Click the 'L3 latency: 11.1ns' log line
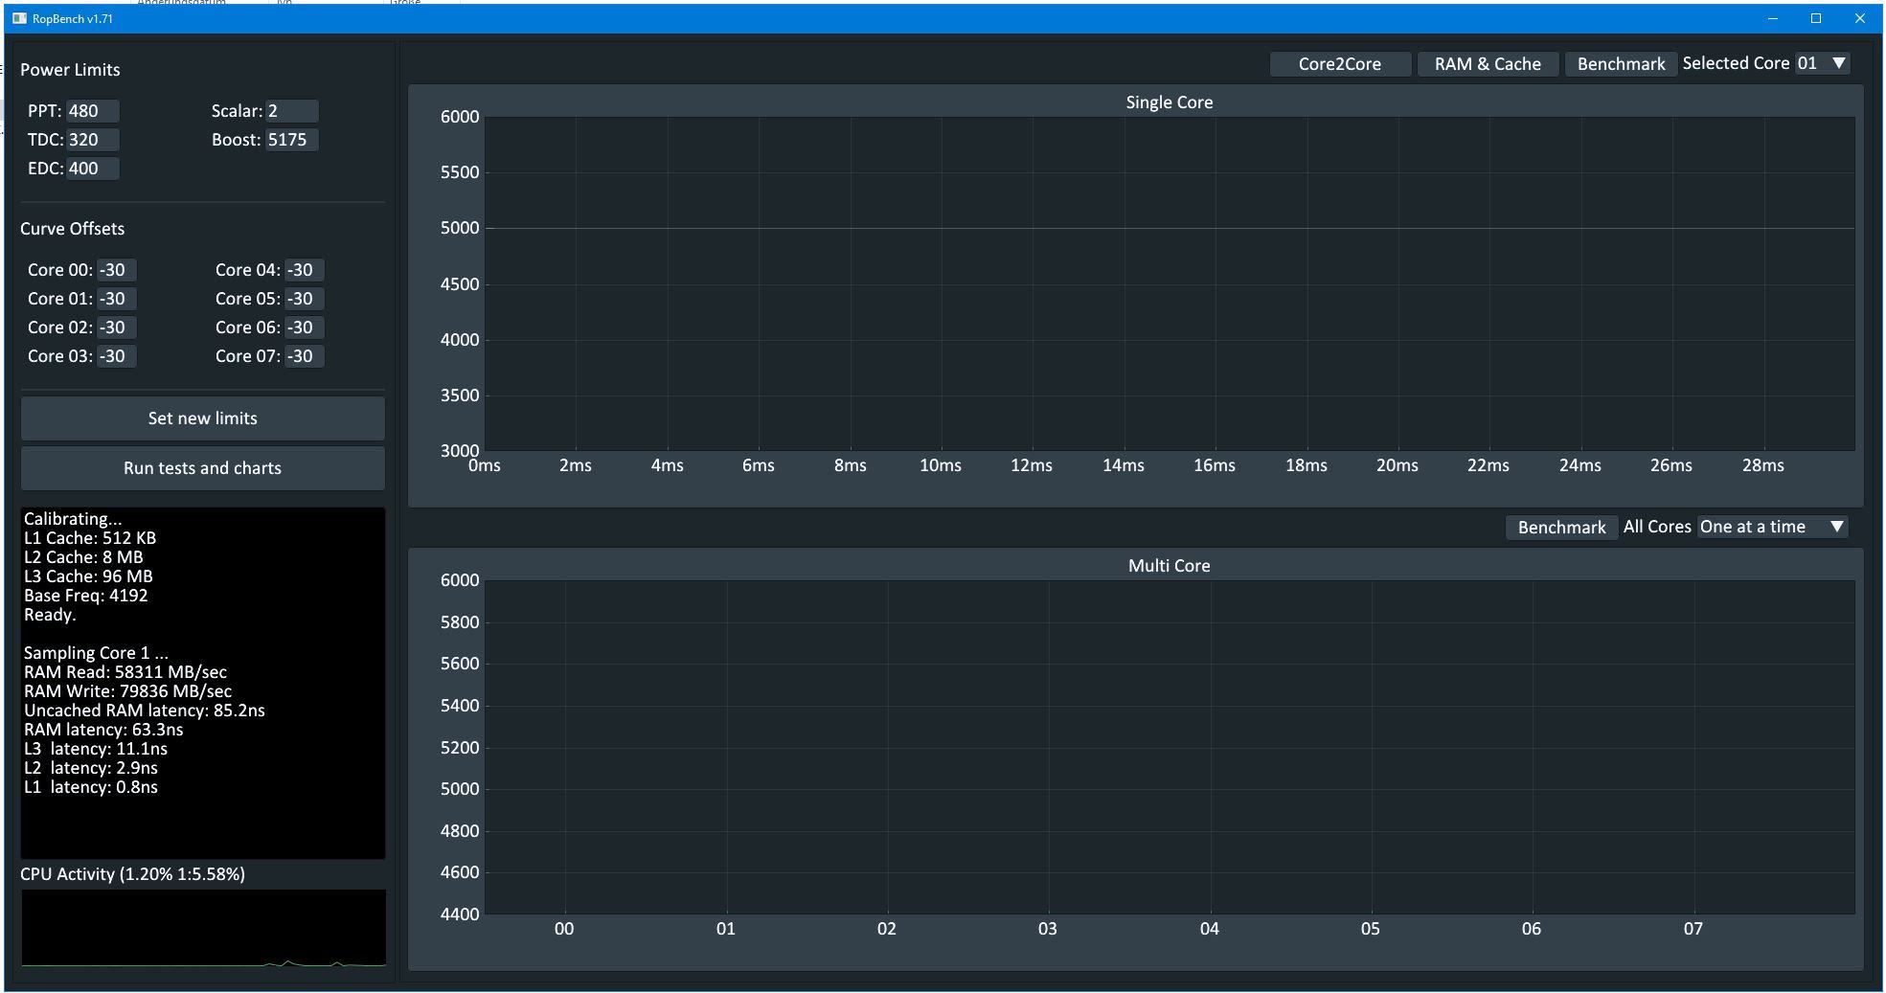The height and width of the screenshot is (993, 1886). 96,749
